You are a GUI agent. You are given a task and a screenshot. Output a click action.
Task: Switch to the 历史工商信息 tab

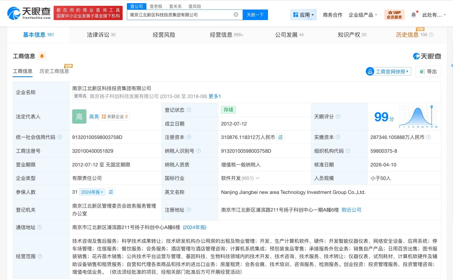(x=54, y=71)
